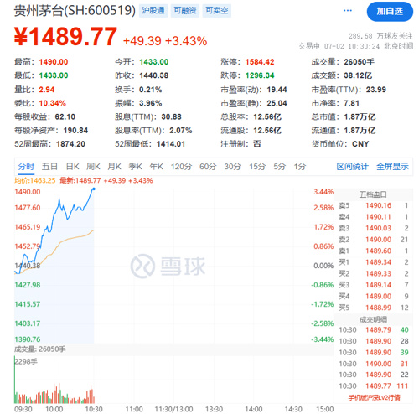Select the 120分 interval tab
Viewport: 419px width, 414px height.
[182, 167]
